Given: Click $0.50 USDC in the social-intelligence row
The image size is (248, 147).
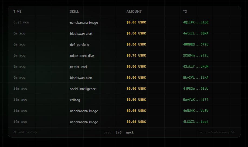Looking at the screenshot, I should [x=136, y=89].
